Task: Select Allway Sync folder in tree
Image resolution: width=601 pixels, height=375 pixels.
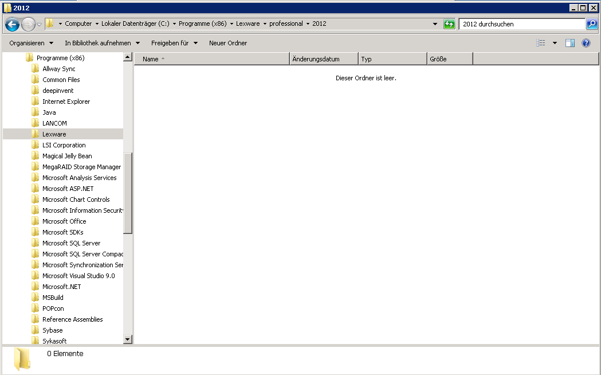Action: (58, 69)
